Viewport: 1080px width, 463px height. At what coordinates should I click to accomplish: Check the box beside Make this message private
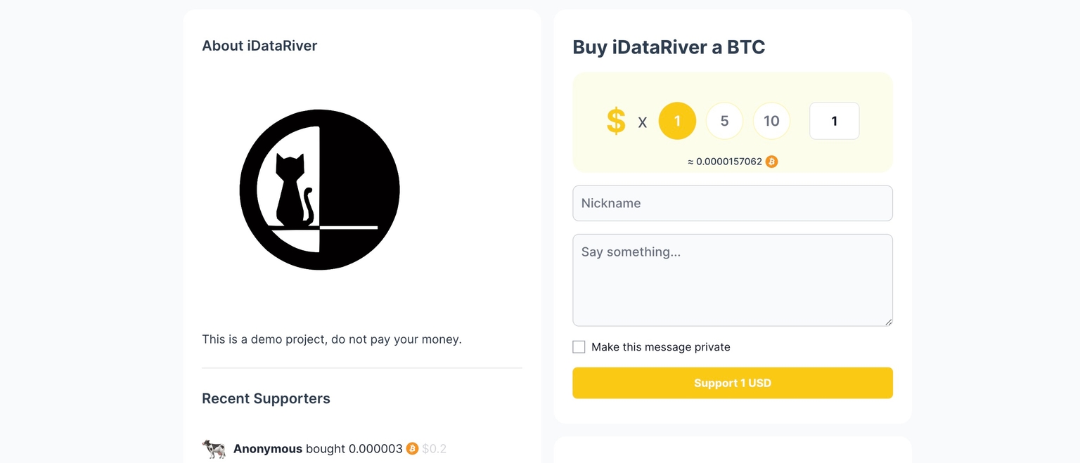pyautogui.click(x=579, y=346)
